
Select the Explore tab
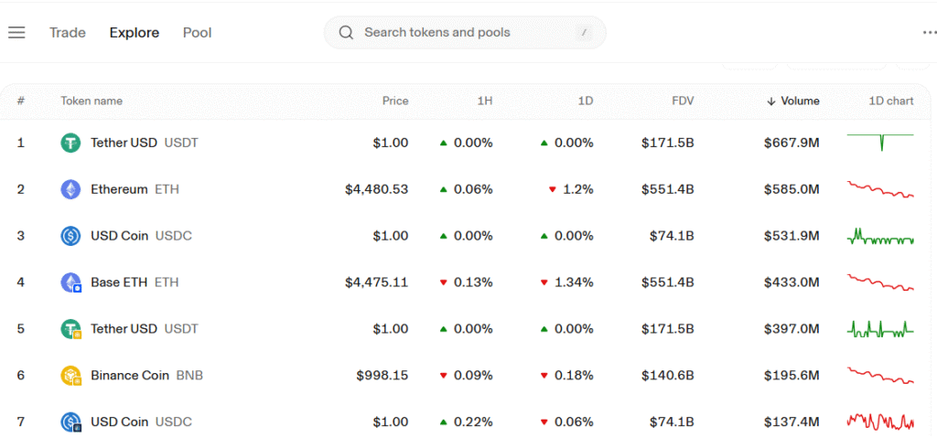tap(134, 32)
